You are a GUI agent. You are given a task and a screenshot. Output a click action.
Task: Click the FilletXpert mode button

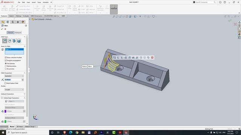pyautogui.click(x=18, y=33)
